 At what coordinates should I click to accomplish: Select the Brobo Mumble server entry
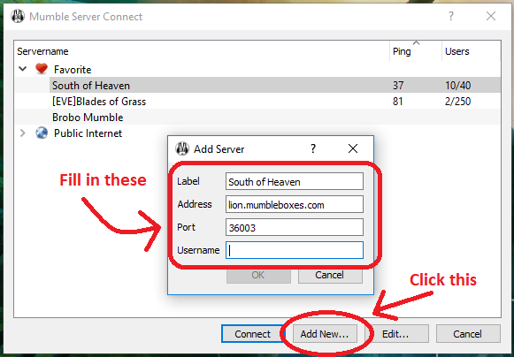click(x=257, y=118)
